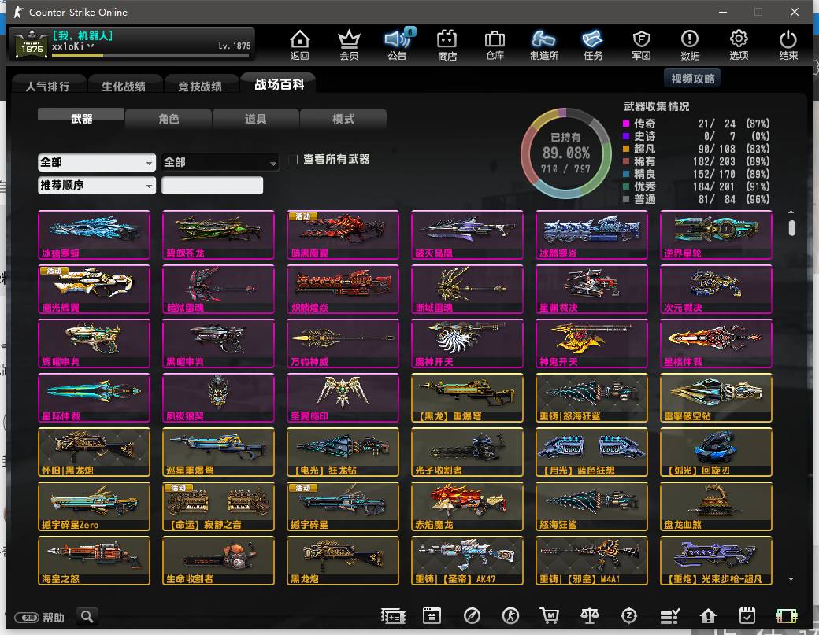Open the 军团 clan shield icon
This screenshot has height=635, width=819.
[641, 44]
